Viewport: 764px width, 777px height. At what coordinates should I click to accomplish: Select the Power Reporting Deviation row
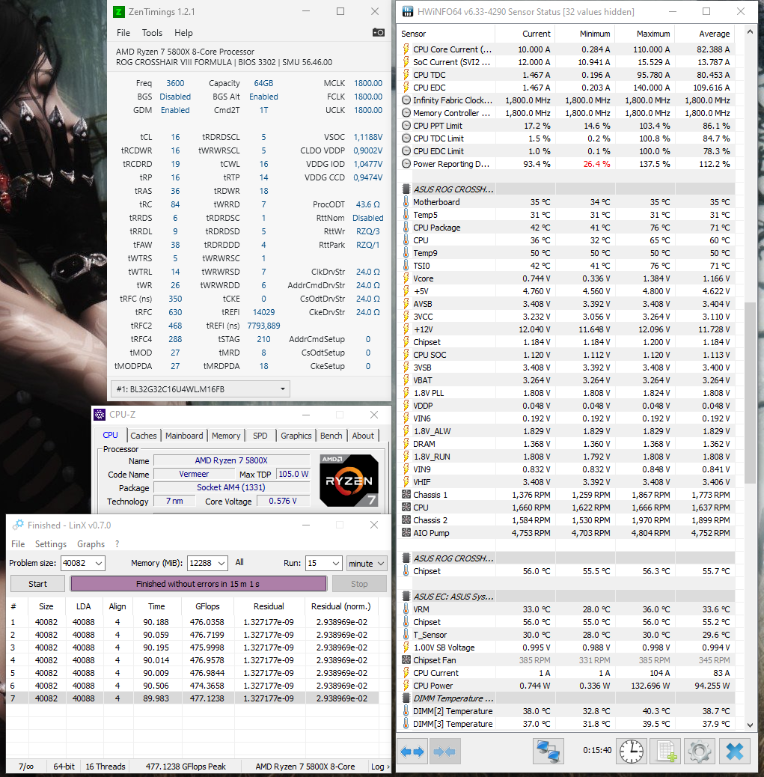(566, 164)
